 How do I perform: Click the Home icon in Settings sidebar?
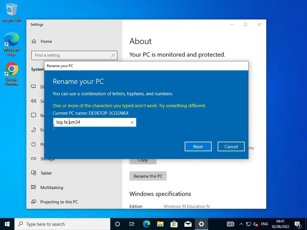click(x=34, y=41)
